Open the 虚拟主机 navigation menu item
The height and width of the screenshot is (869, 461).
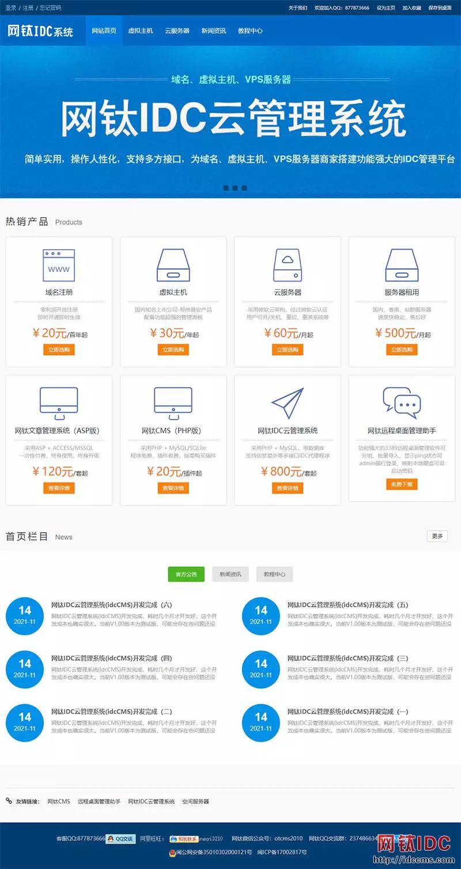click(x=140, y=31)
